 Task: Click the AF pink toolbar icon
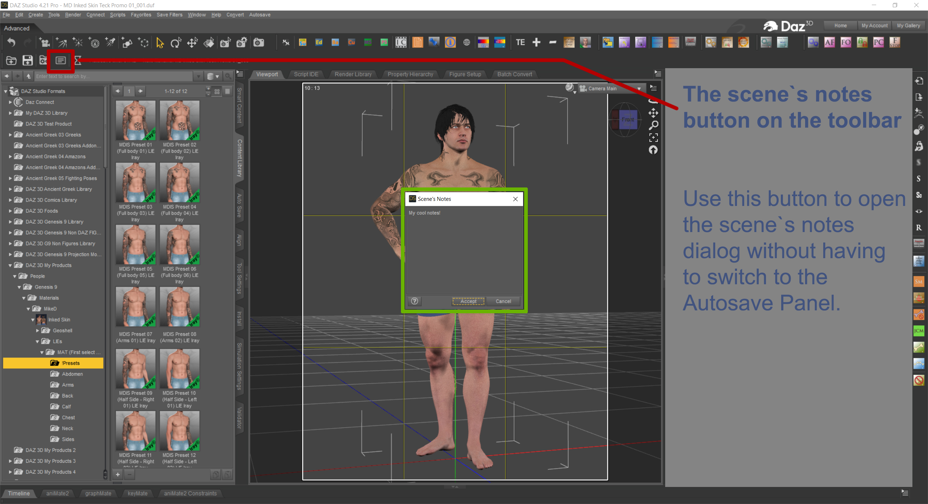pyautogui.click(x=830, y=42)
